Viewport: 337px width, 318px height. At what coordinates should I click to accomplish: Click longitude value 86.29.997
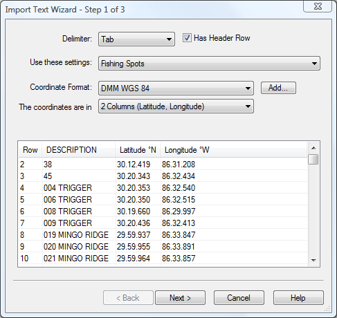(179, 212)
